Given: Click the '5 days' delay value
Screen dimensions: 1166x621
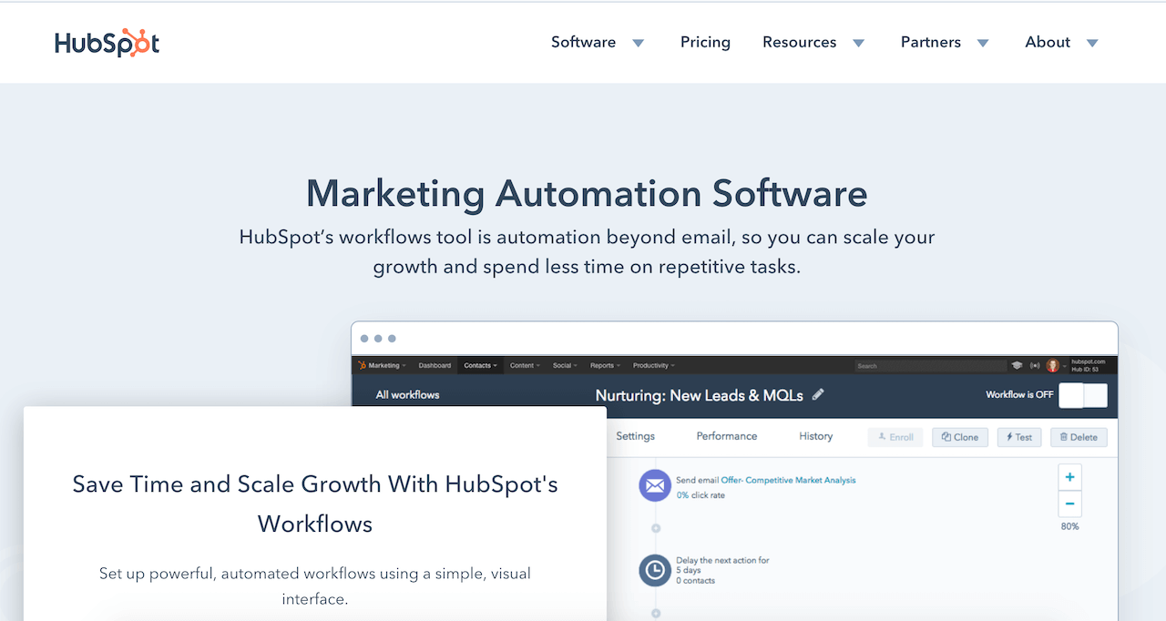Looking at the screenshot, I should [x=689, y=570].
